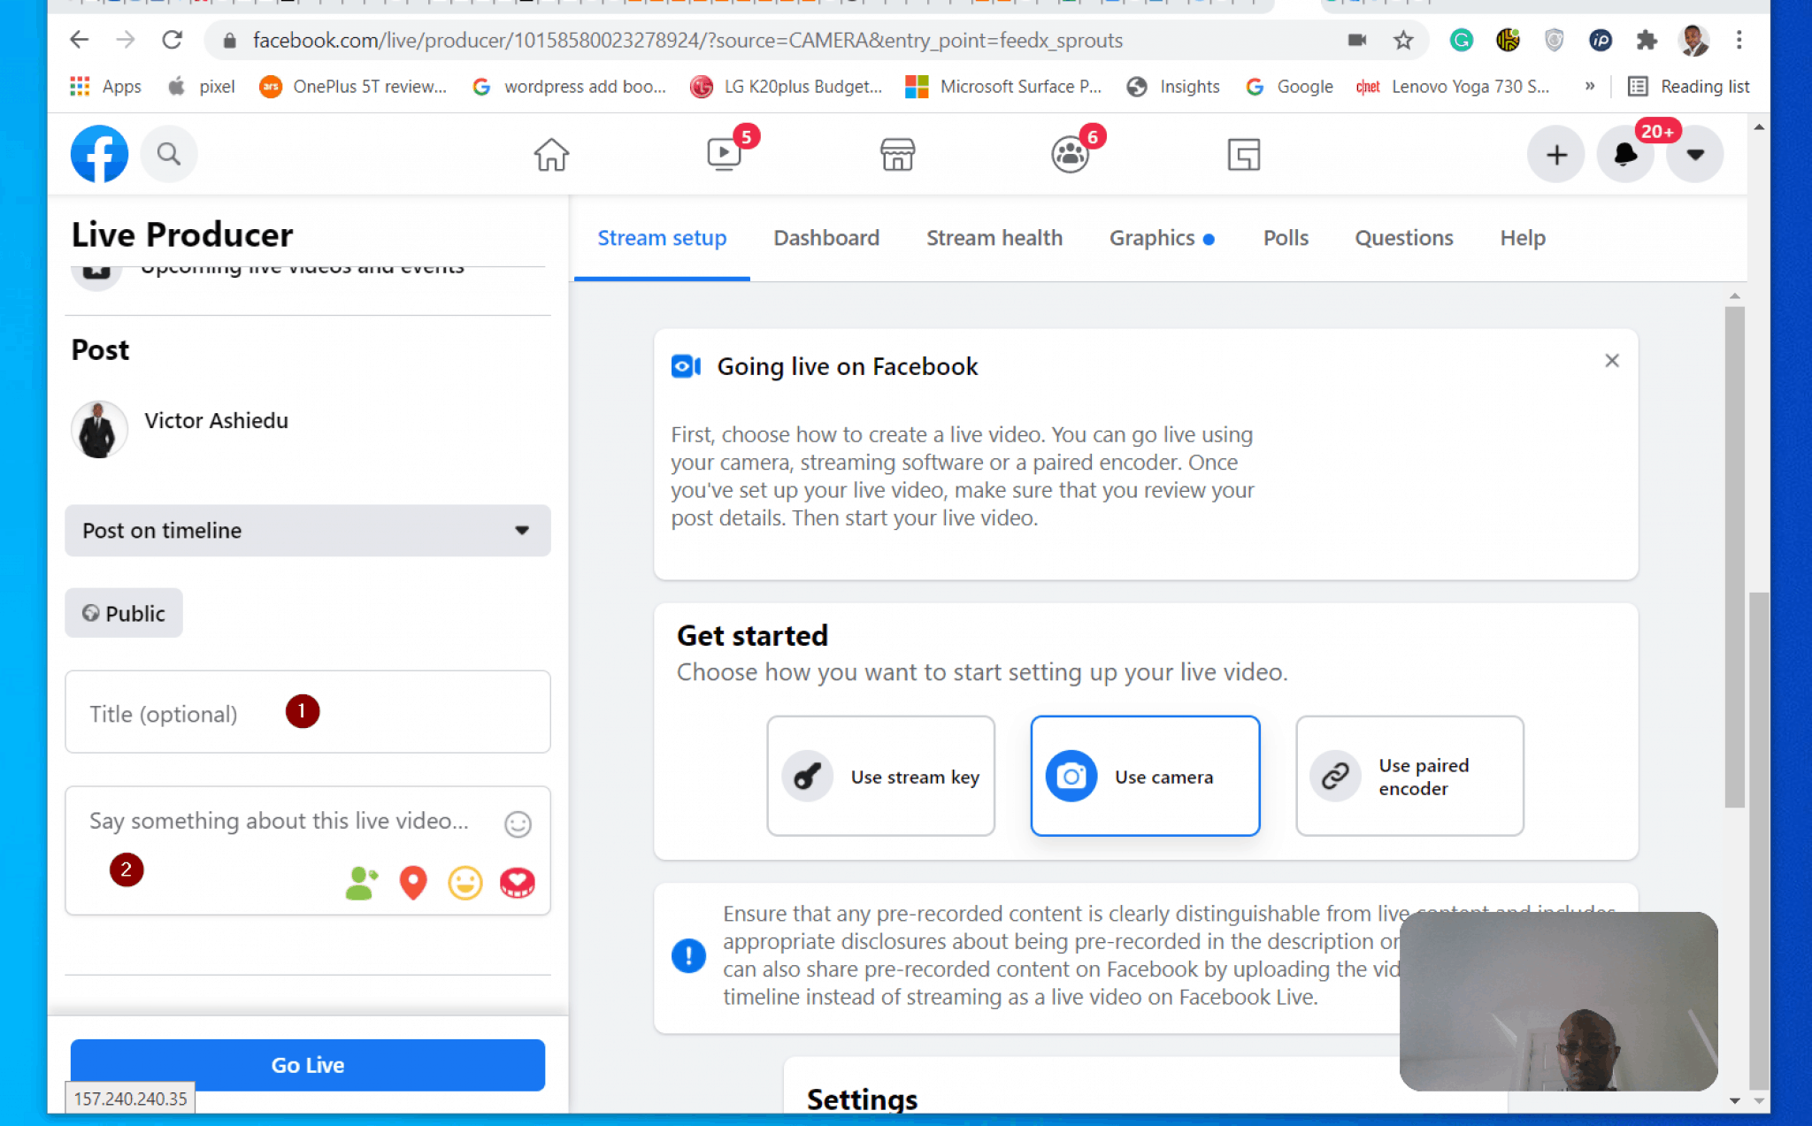Image resolution: width=1812 pixels, height=1126 pixels.
Task: Switch to the Dashboard tab
Action: [825, 238]
